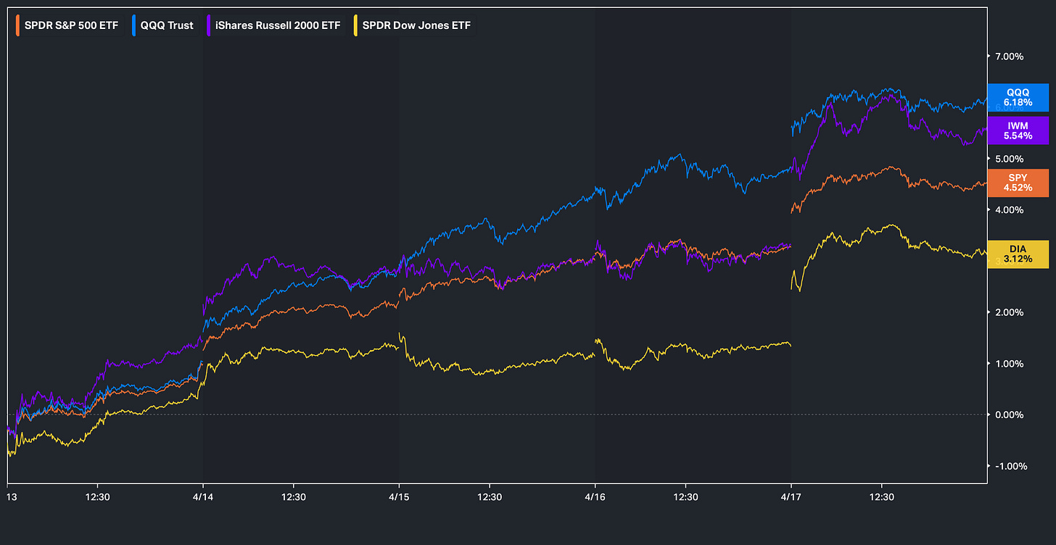The image size is (1056, 545).
Task: Toggle the SPDR S&P 500 ETF legend entry
Action: click(70, 25)
